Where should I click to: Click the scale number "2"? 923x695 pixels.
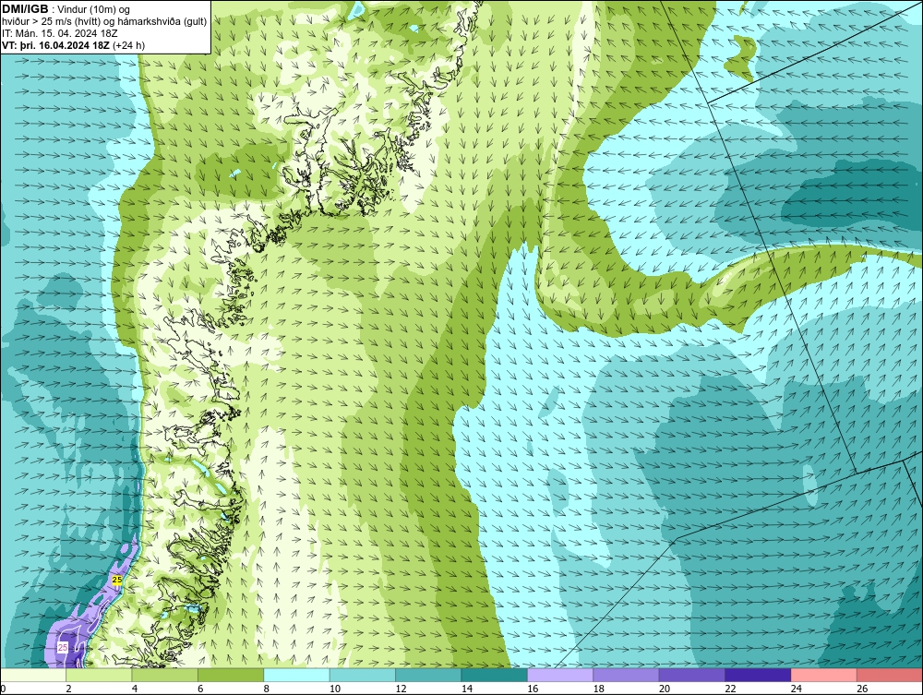coord(69,689)
